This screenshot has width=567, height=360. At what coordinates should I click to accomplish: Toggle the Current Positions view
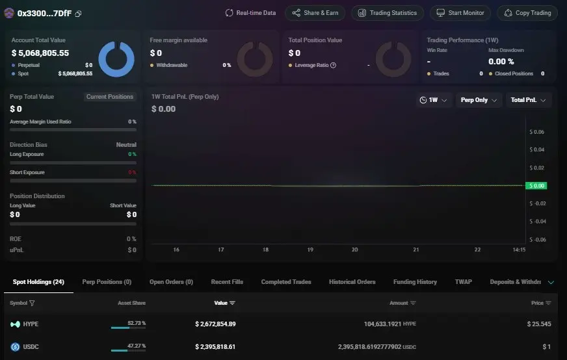(110, 97)
